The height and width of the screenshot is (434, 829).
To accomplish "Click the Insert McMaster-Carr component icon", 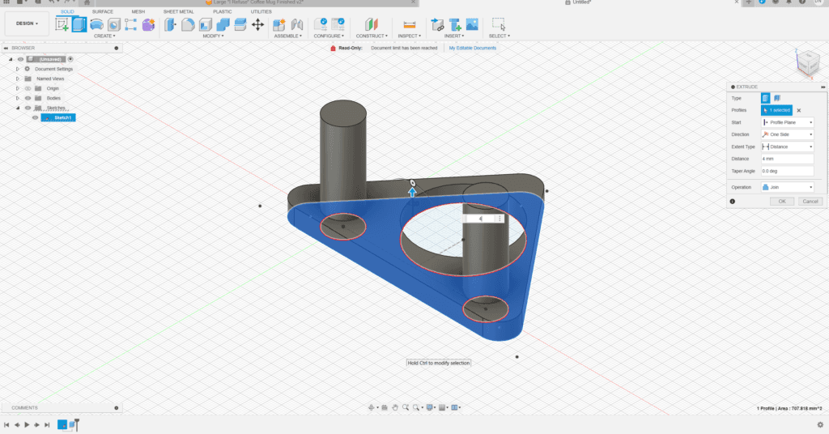I will click(x=455, y=24).
